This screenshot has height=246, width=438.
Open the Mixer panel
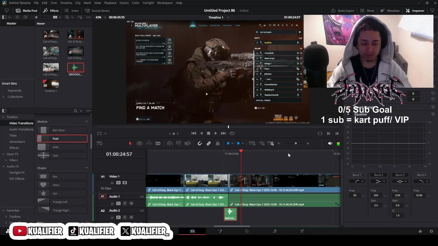tap(367, 11)
